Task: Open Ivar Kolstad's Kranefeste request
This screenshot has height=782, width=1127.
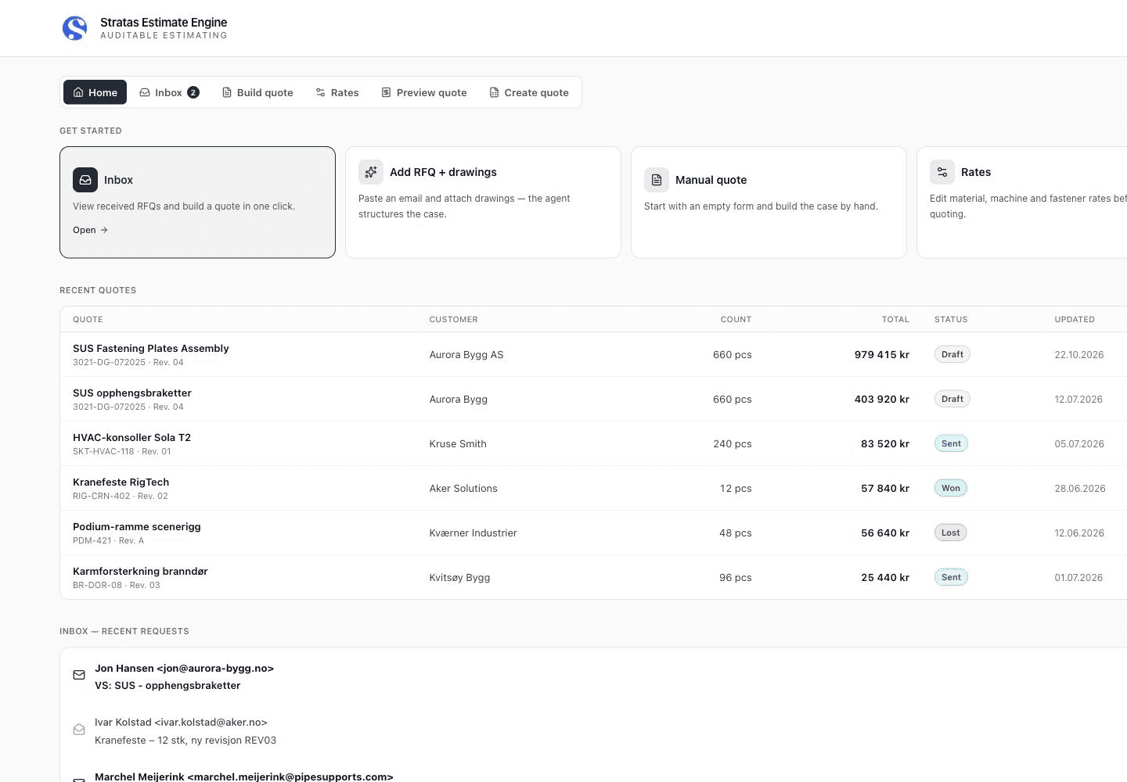Action: click(x=593, y=730)
